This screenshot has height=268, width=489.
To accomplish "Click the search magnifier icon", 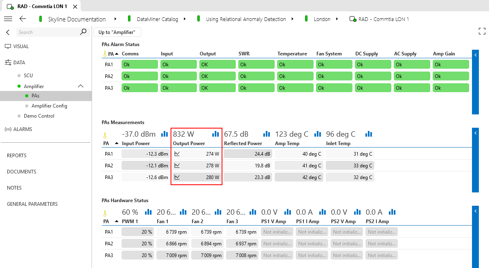I will [x=83, y=32].
